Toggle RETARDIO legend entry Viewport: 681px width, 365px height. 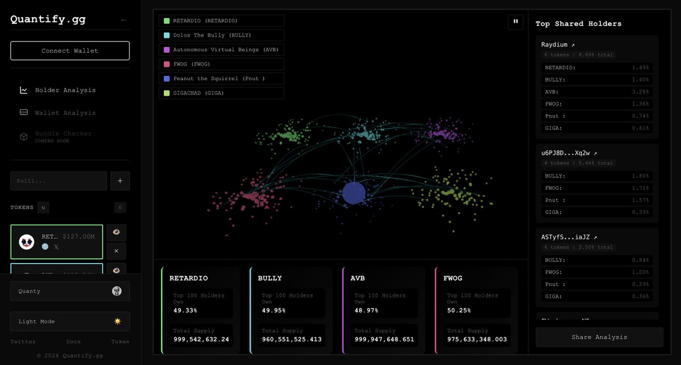[x=221, y=20]
